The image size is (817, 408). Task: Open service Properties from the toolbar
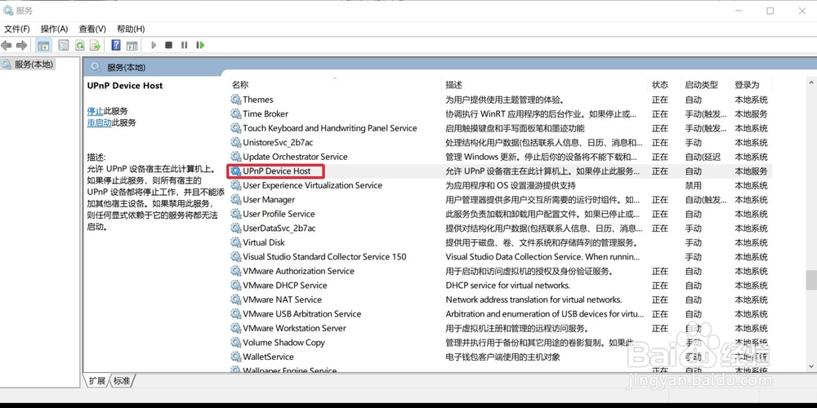pos(64,45)
